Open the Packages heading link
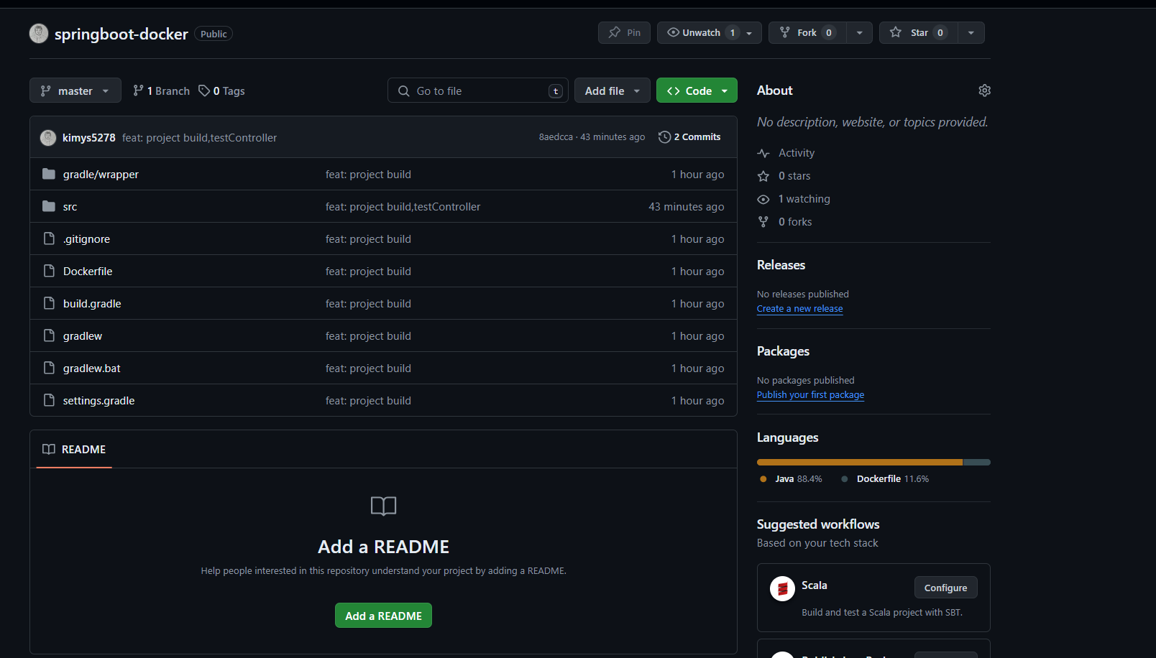This screenshot has width=1156, height=658. (783, 351)
